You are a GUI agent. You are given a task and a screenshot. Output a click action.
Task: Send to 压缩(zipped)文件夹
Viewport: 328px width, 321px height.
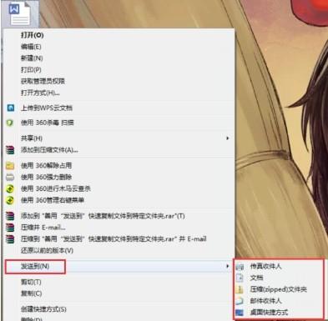[x=278, y=289]
